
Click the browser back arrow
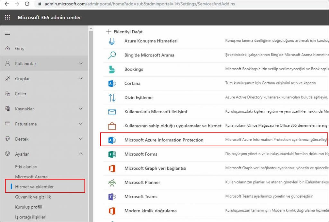coord(7,4)
